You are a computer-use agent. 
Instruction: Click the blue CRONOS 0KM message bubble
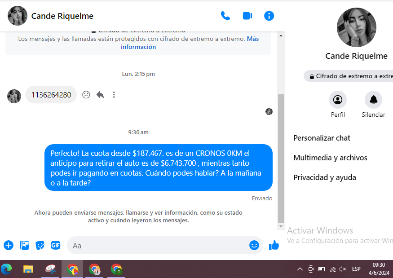click(159, 168)
